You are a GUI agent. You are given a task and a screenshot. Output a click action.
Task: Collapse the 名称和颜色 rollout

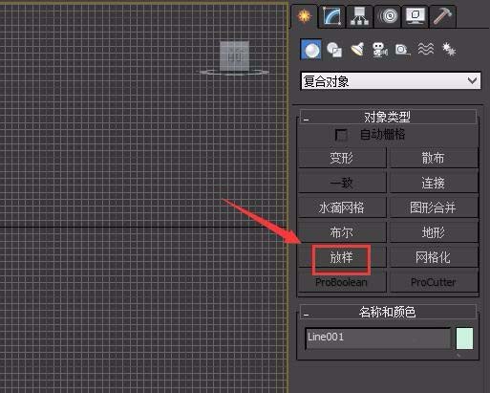388,312
